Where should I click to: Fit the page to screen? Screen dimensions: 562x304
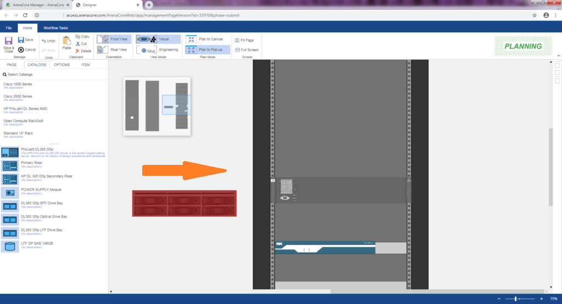244,41
